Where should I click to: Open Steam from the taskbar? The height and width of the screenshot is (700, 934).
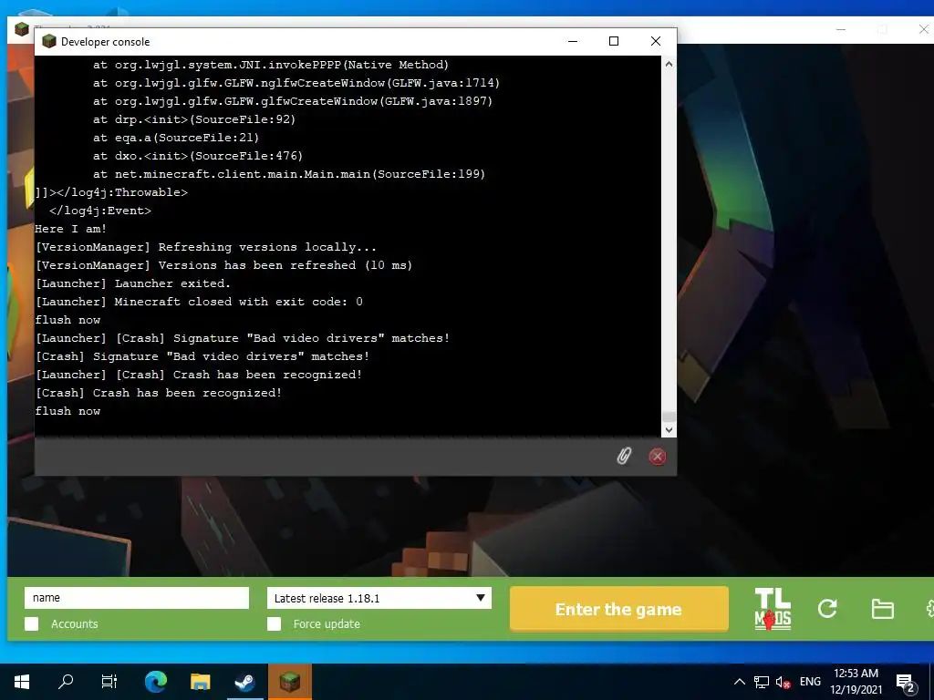tap(244, 682)
